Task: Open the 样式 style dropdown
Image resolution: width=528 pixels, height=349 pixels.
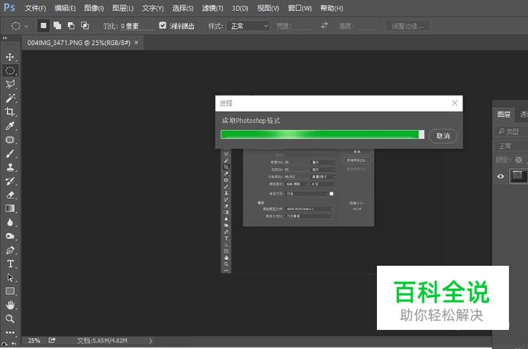Action: pyautogui.click(x=249, y=26)
